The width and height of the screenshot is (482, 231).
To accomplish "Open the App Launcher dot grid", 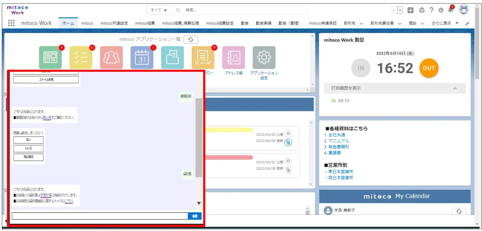I will click(11, 23).
